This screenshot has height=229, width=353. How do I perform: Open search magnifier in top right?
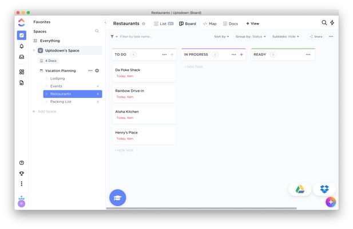(x=324, y=22)
